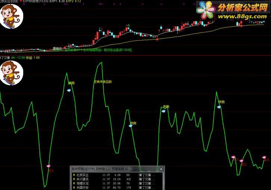Click the arrow icon beside 北辰实业

tap(74, 175)
